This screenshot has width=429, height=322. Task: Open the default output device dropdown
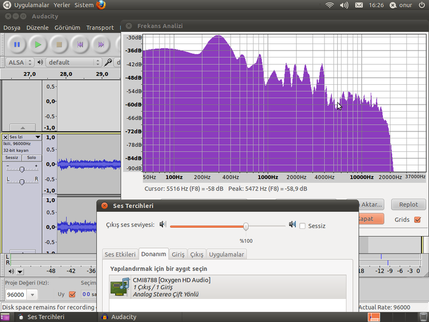coord(73,62)
